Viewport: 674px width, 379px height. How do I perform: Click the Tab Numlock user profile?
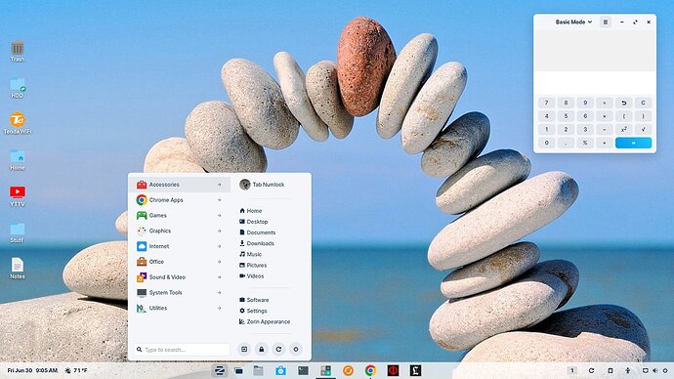(x=262, y=185)
